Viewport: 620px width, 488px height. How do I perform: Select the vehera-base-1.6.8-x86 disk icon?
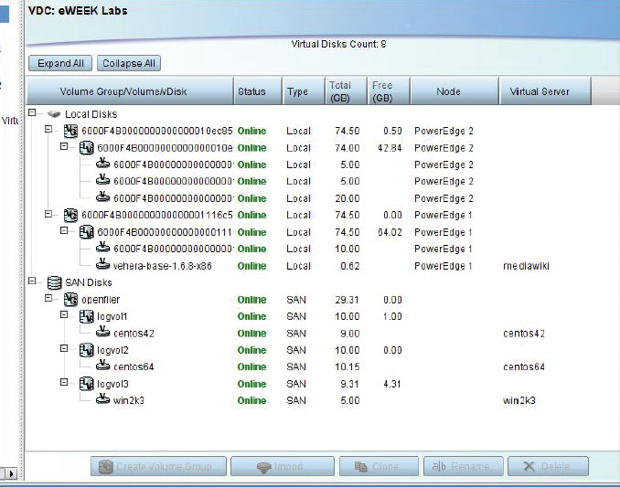click(103, 266)
